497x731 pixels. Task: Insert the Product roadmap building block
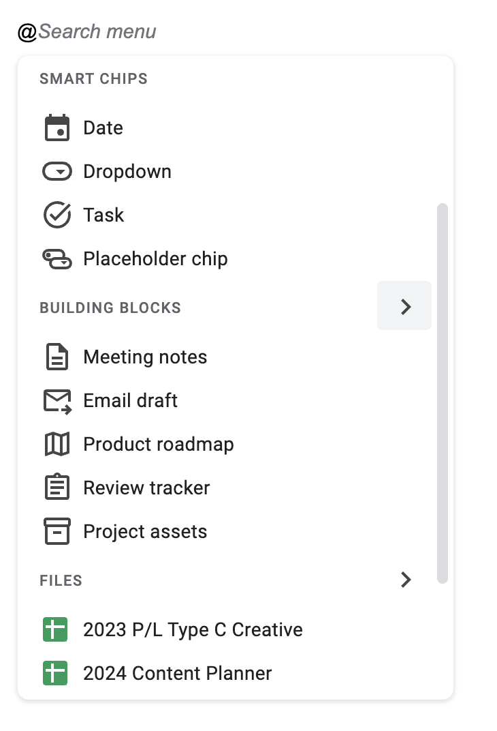click(158, 445)
